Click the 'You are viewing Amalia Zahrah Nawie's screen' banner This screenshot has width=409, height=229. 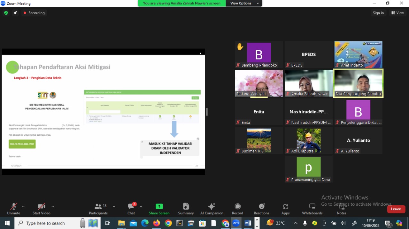(181, 3)
